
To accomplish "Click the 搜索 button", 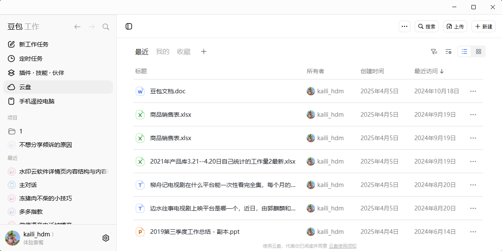I will tap(427, 26).
